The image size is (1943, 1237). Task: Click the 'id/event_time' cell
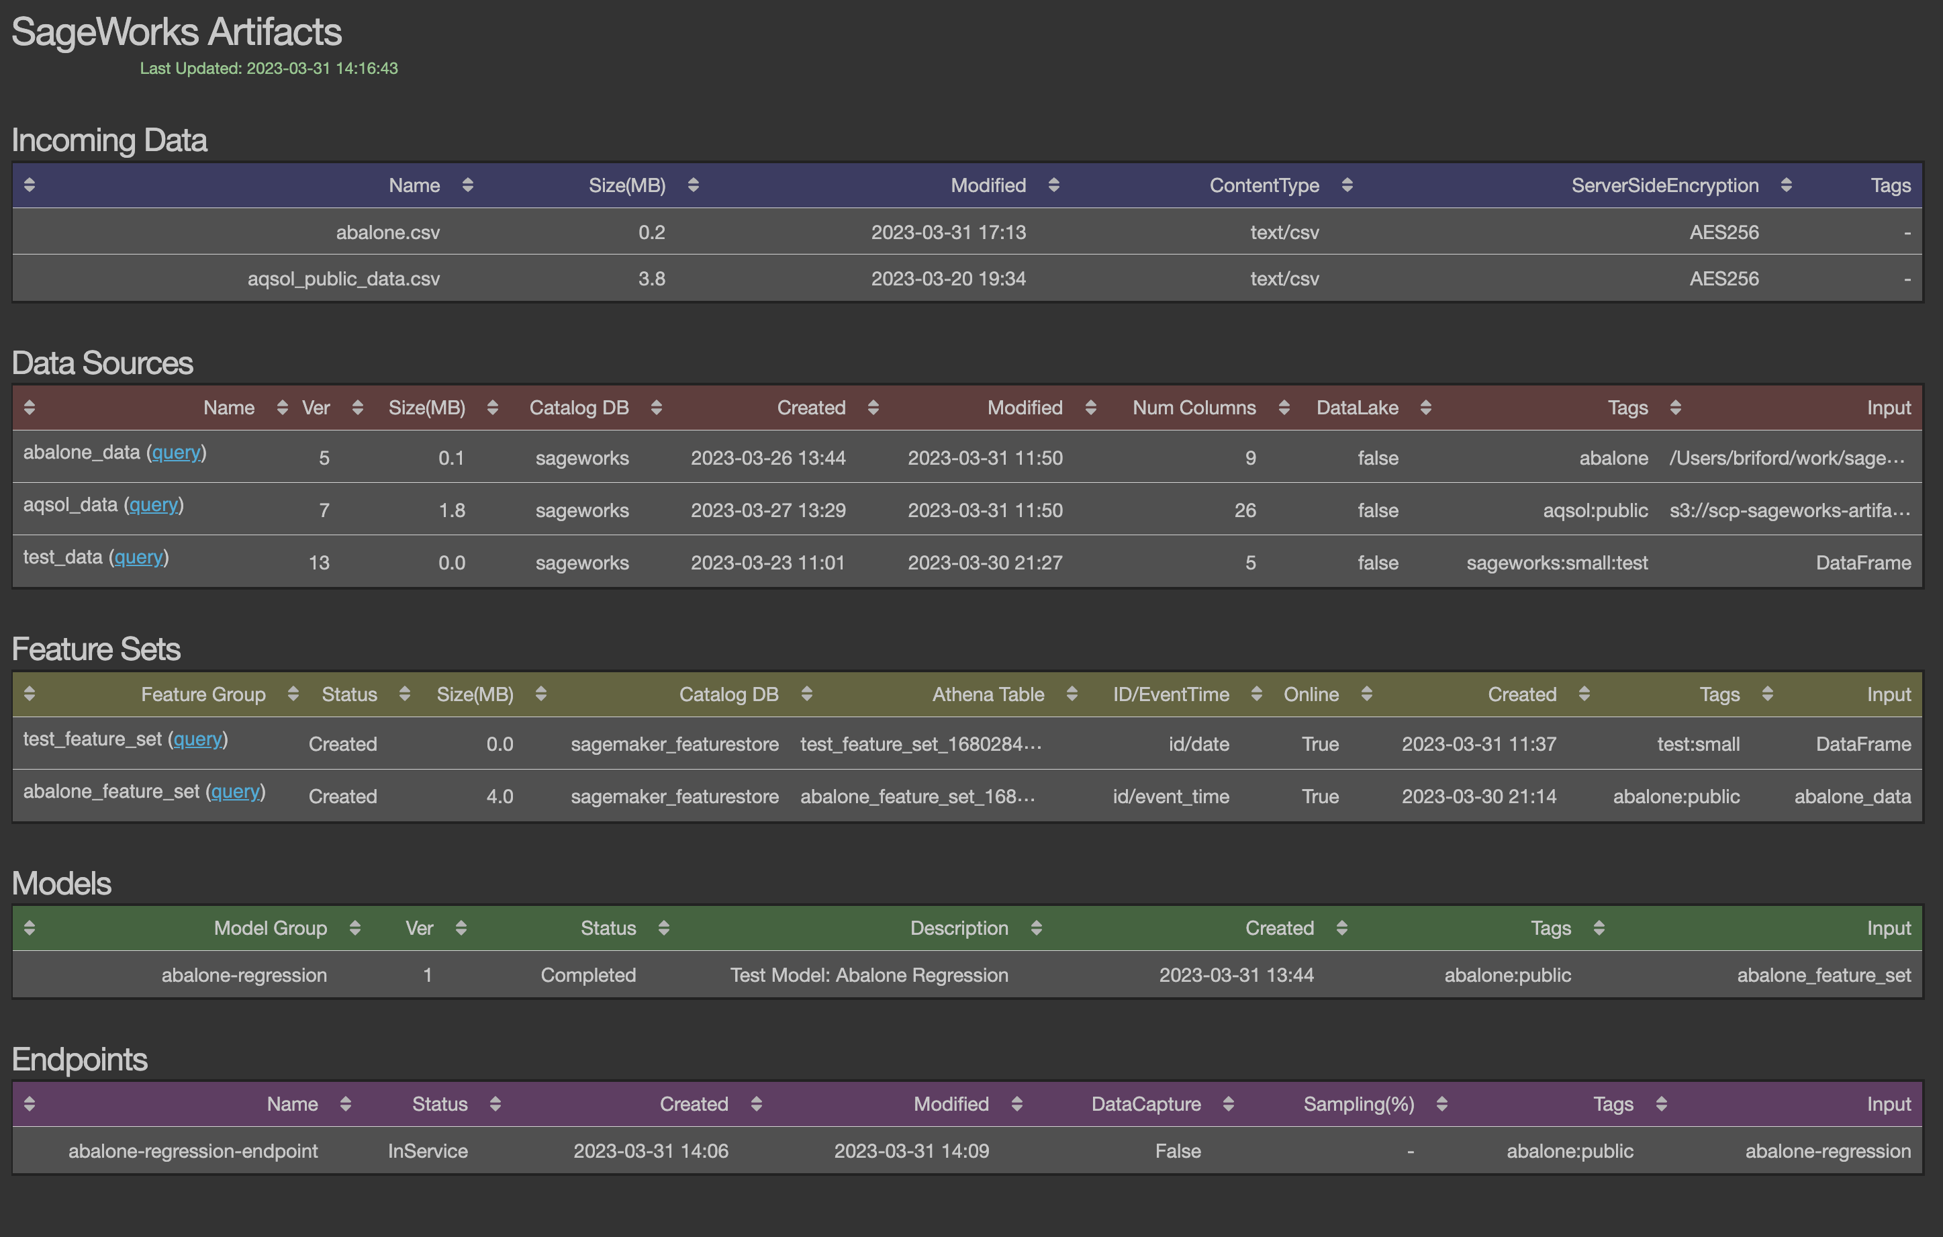click(1171, 796)
